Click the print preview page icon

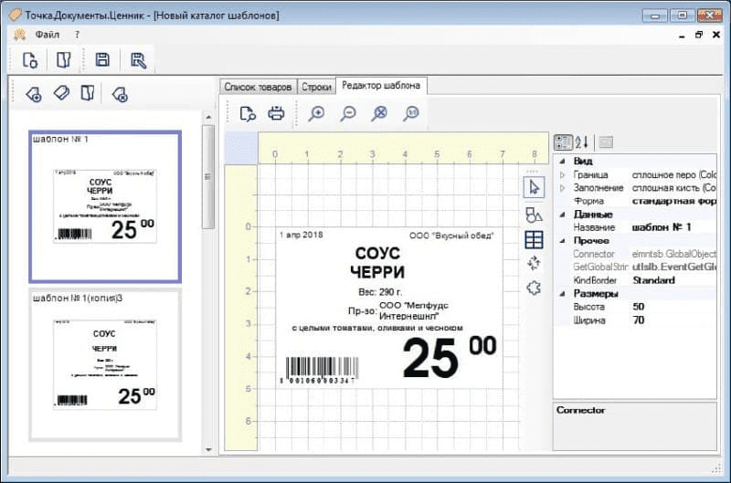(x=248, y=113)
